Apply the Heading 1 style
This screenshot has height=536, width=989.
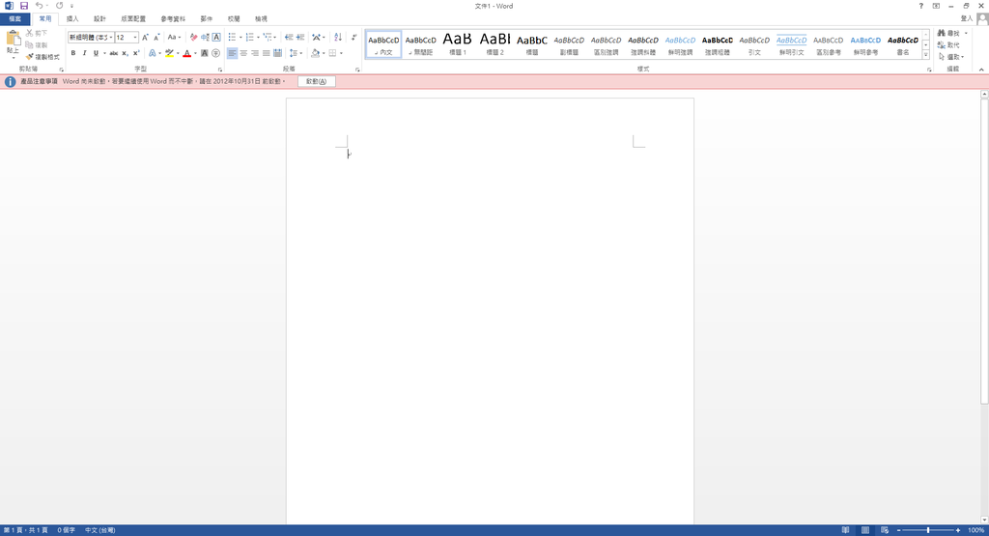tap(457, 44)
